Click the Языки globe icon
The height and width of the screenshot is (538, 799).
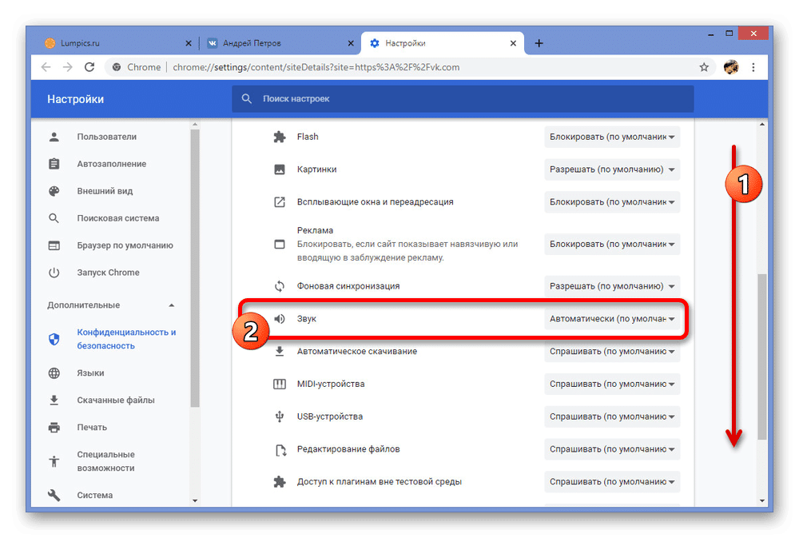tap(54, 373)
